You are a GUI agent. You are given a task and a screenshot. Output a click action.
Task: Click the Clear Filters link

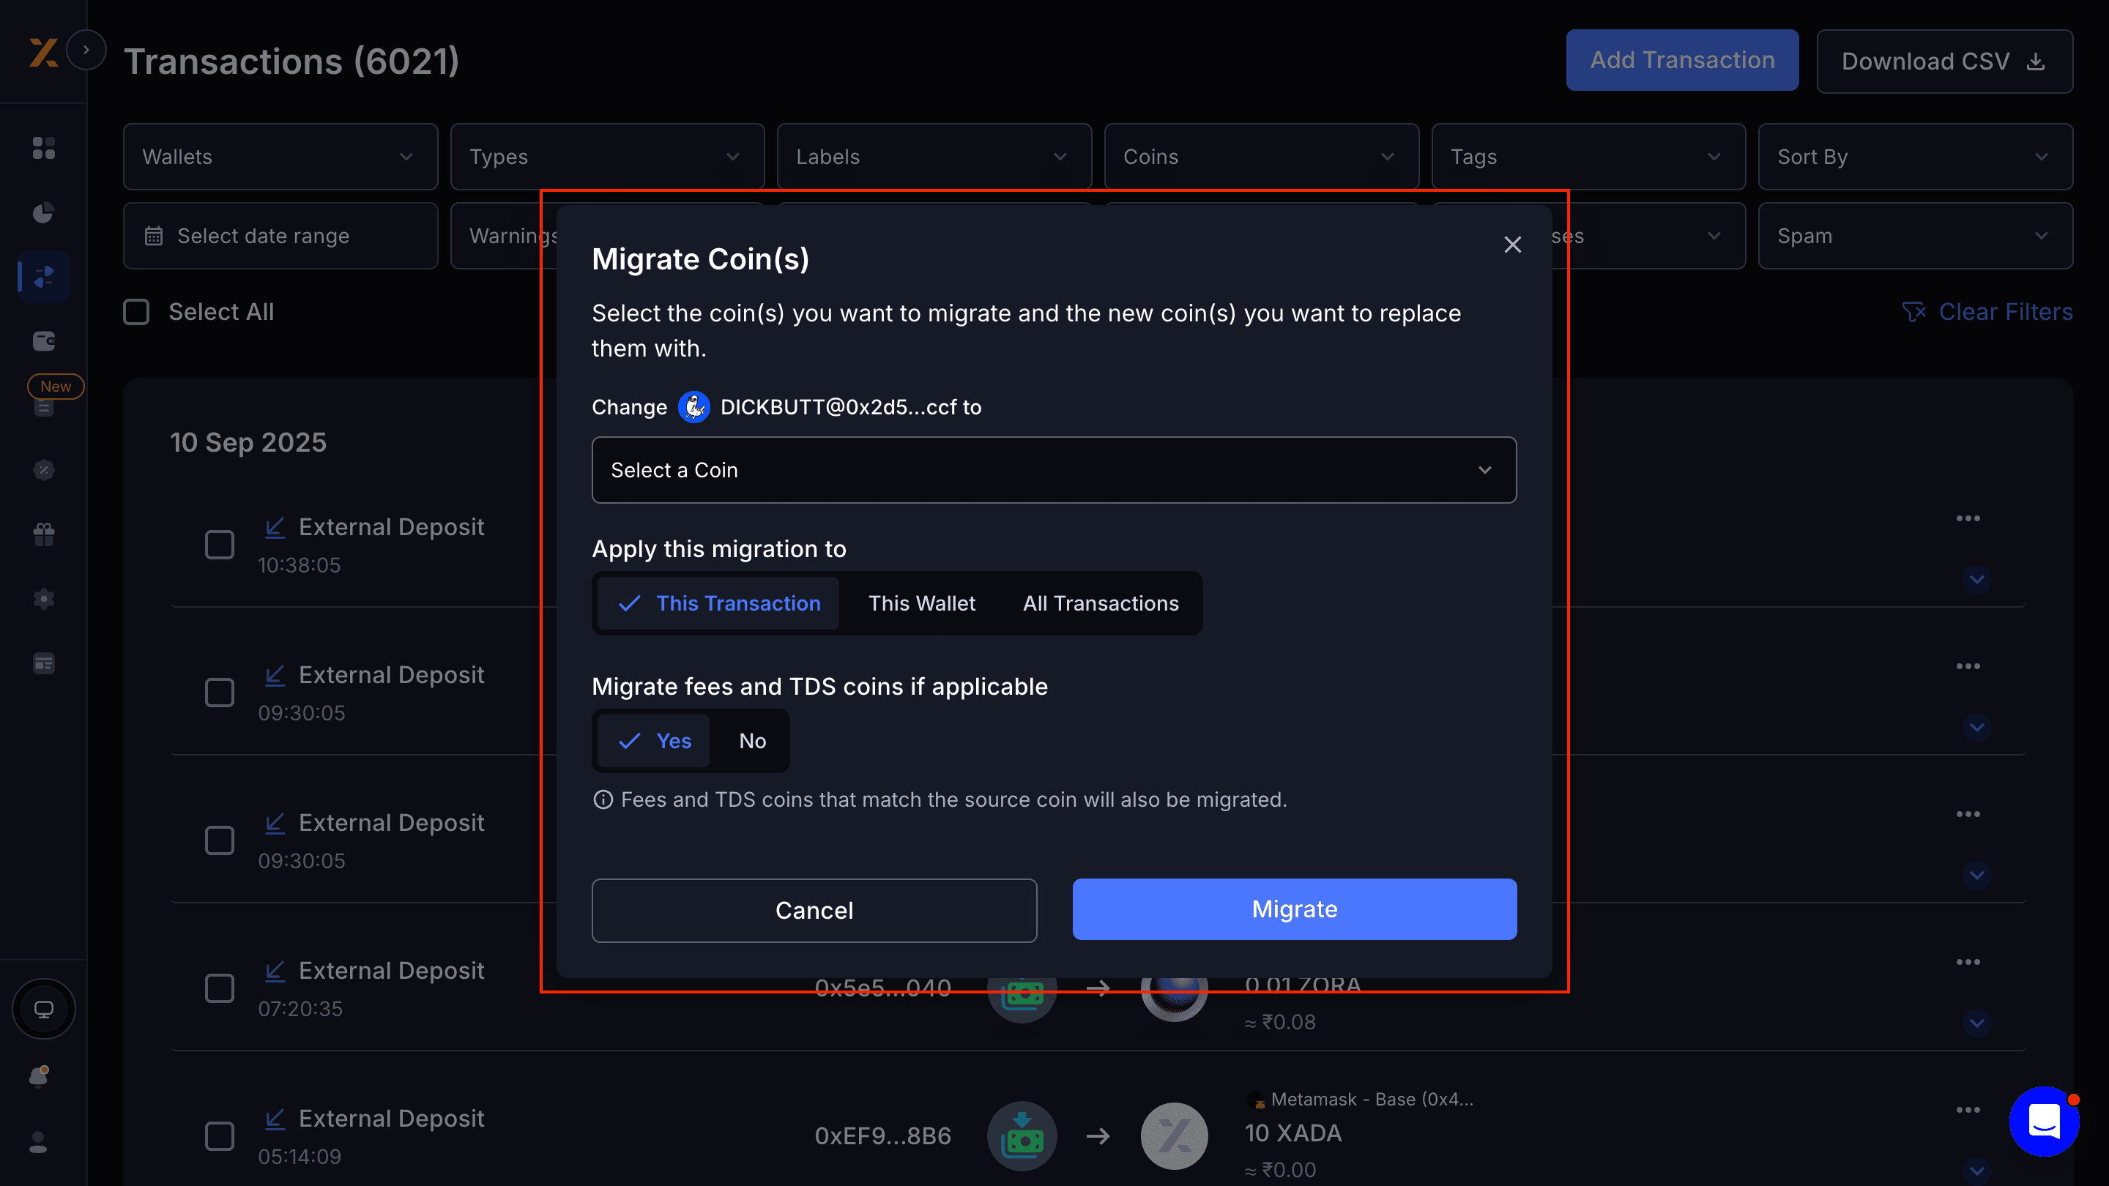[x=2006, y=312]
